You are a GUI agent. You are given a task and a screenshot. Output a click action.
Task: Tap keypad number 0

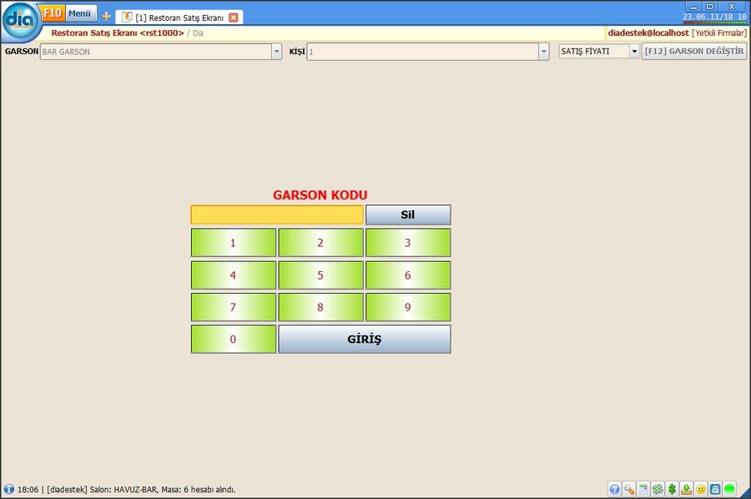tap(234, 339)
